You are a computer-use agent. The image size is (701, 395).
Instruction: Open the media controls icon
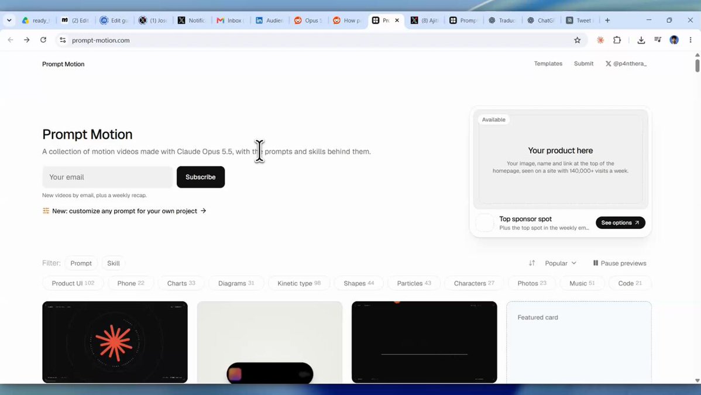pos(658,40)
